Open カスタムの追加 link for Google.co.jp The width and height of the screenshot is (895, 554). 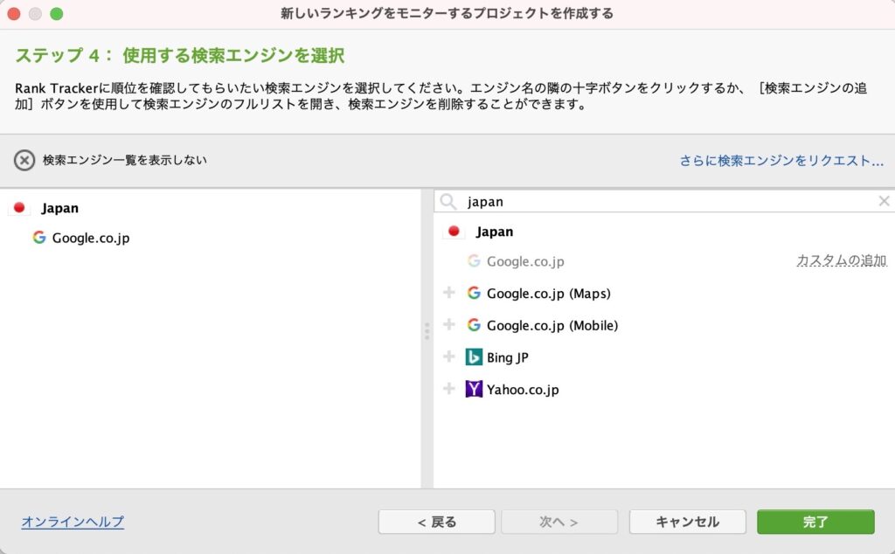(842, 260)
